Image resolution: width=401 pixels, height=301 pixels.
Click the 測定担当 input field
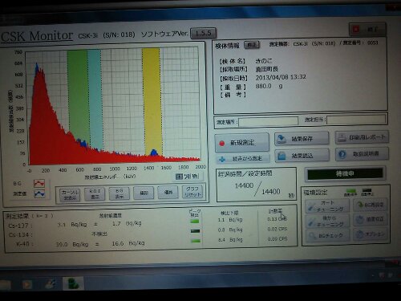click(356, 120)
